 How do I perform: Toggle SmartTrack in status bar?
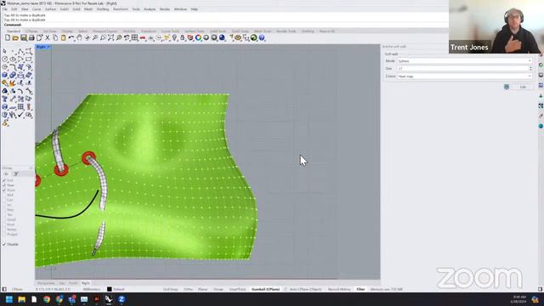click(238, 289)
